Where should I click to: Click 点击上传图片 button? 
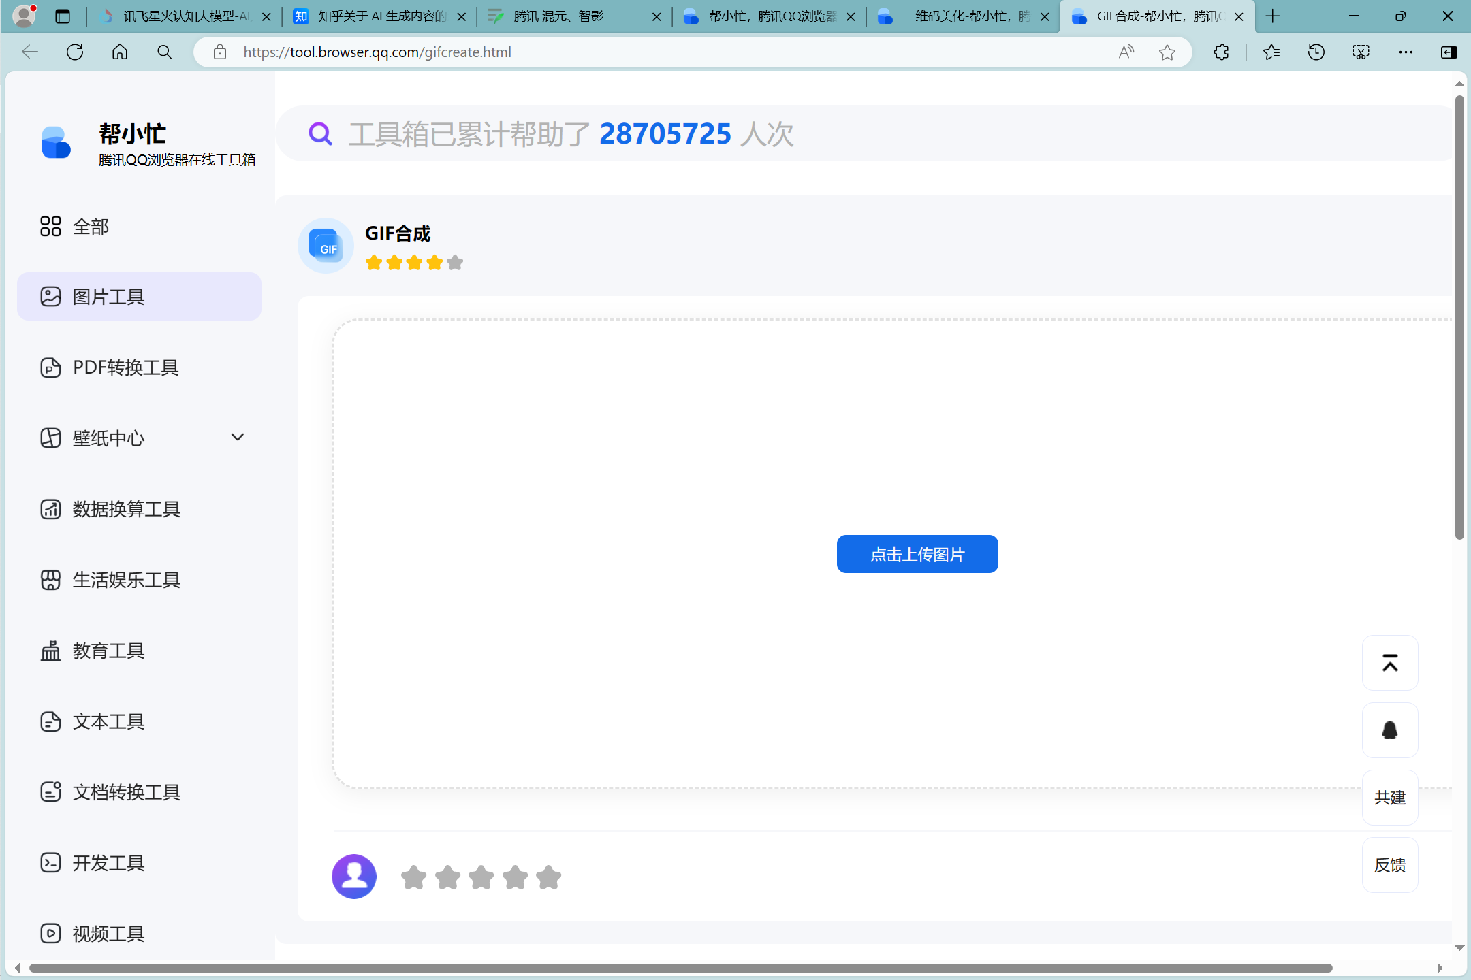tap(917, 554)
